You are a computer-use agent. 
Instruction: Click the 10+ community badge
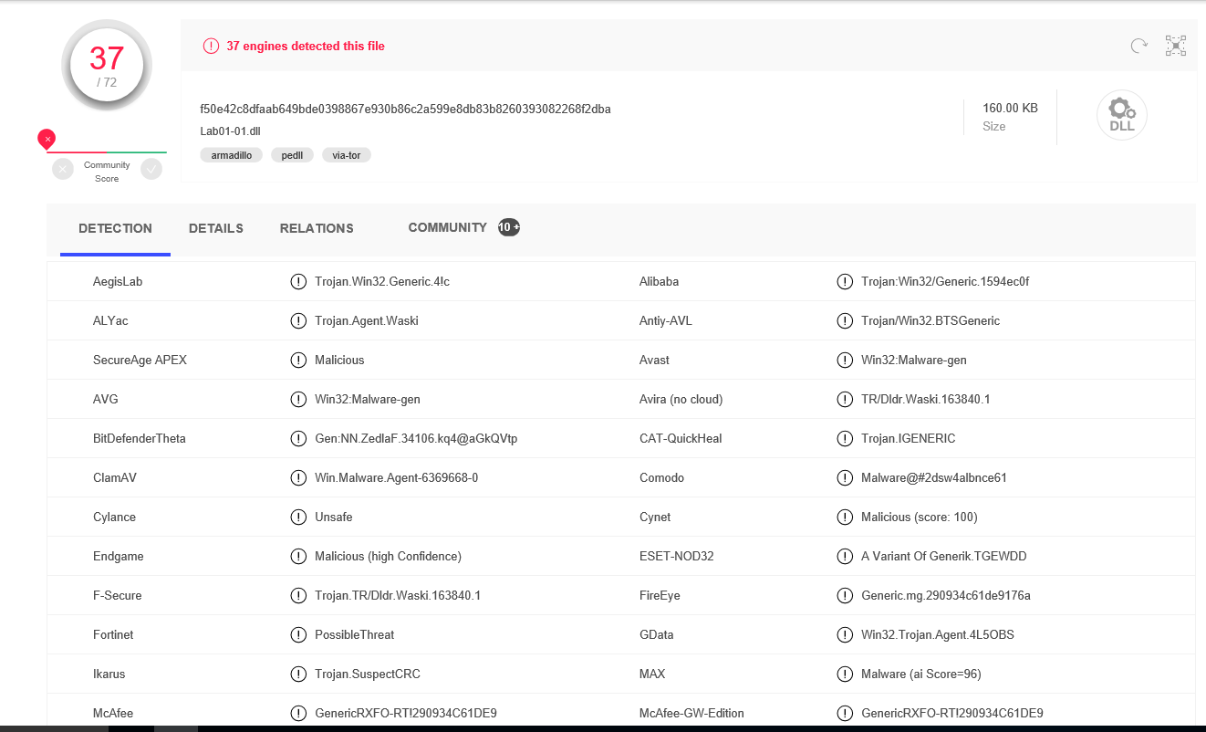click(509, 227)
